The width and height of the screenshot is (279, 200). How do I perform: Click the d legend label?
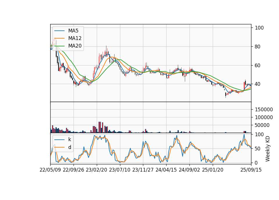coord(69,147)
